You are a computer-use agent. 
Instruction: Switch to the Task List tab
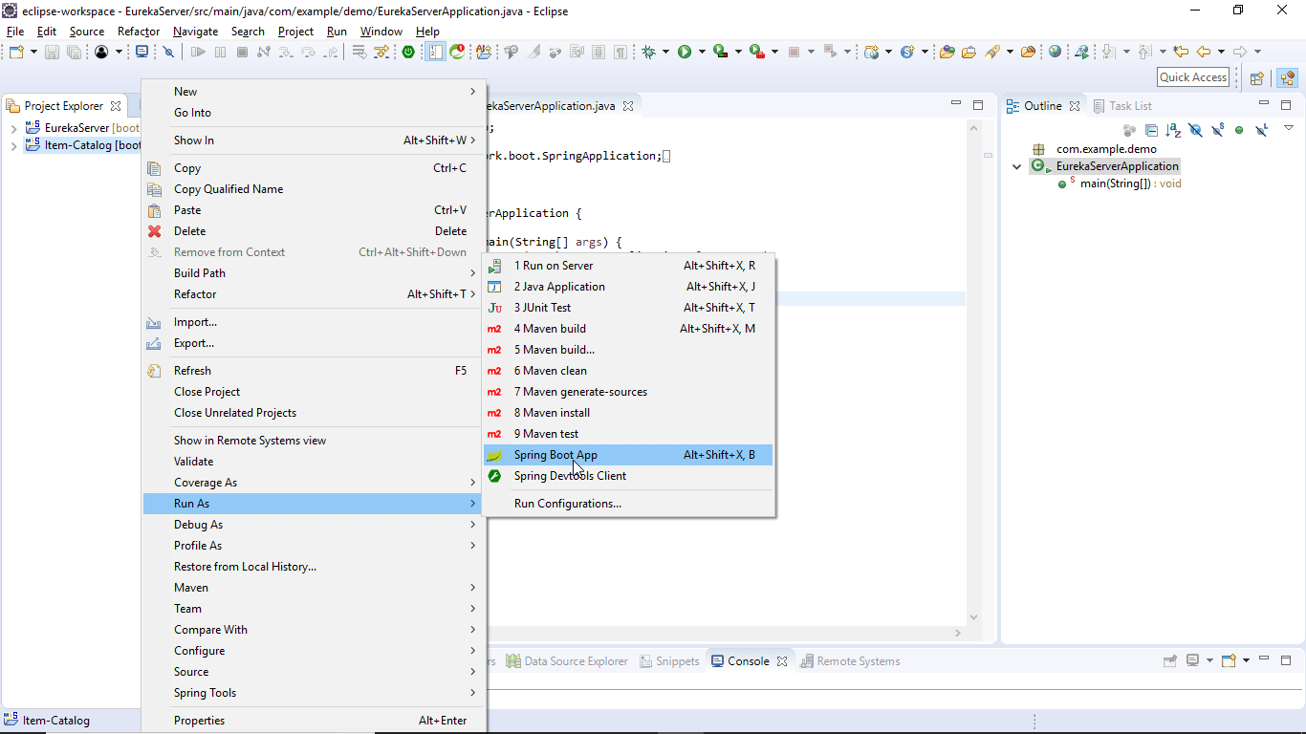[x=1122, y=106]
